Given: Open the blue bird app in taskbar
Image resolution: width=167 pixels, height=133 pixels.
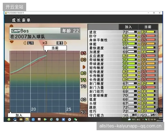Looking at the screenshot, I should click(63, 119).
